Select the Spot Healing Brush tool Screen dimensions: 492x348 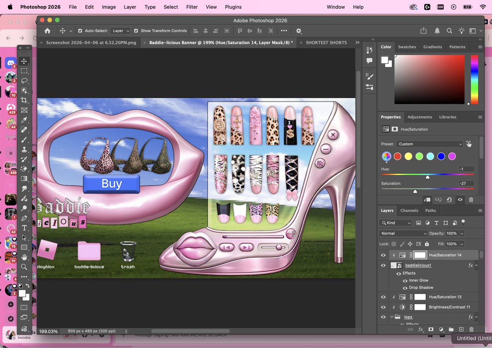coord(24,130)
